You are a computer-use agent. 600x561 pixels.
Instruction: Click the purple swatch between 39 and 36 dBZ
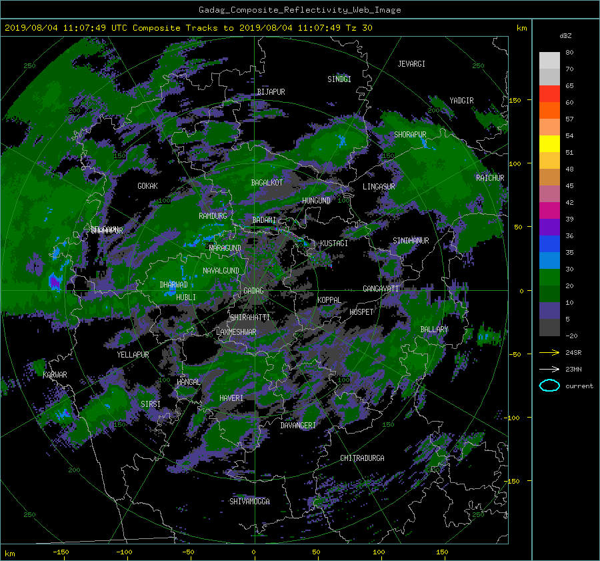tap(549, 227)
